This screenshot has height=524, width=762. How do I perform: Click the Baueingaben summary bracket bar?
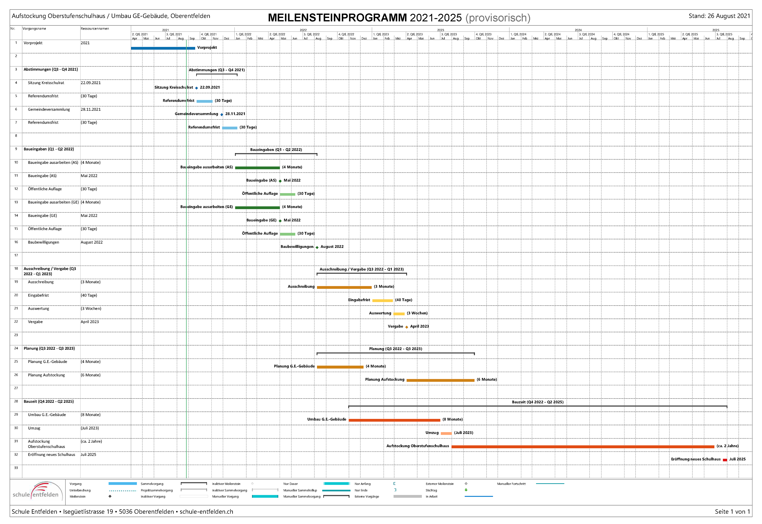(276, 154)
